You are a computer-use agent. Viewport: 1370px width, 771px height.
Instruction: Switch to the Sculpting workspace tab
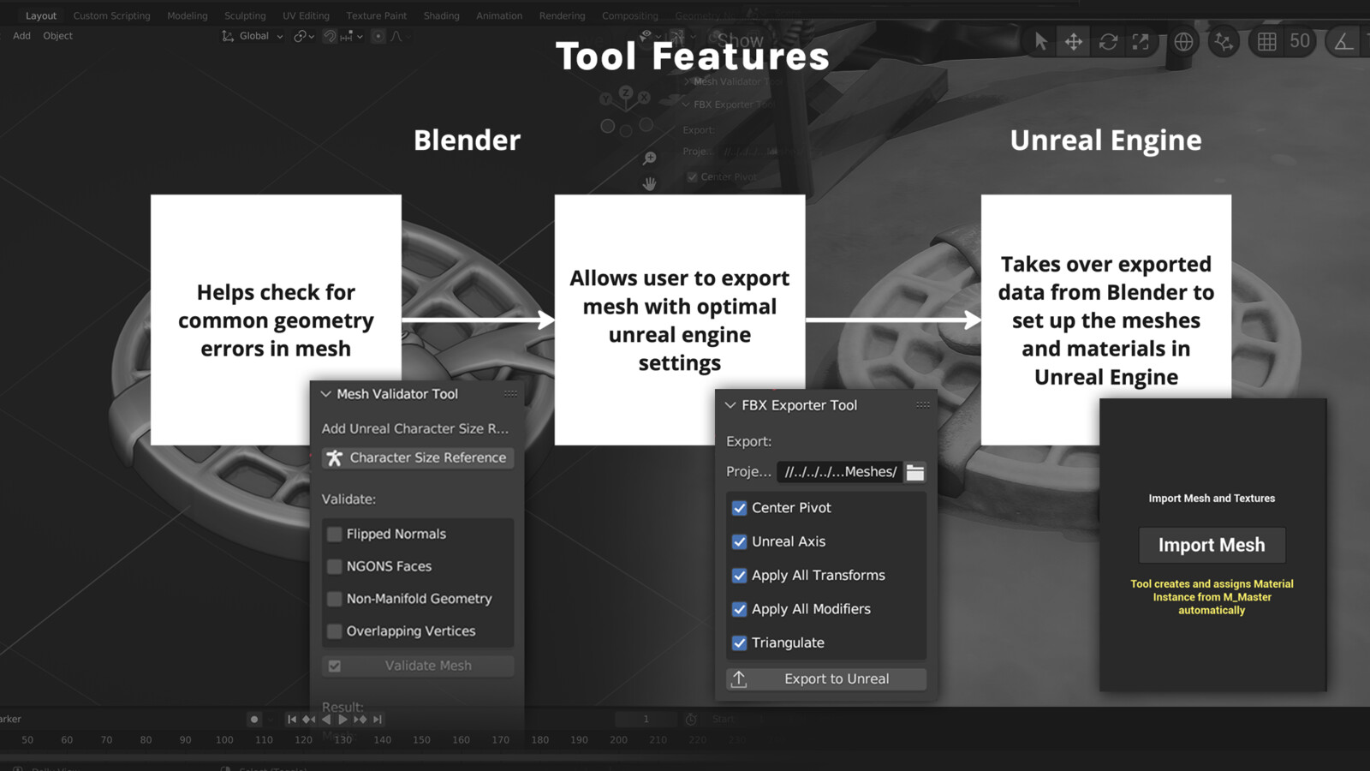pyautogui.click(x=245, y=15)
